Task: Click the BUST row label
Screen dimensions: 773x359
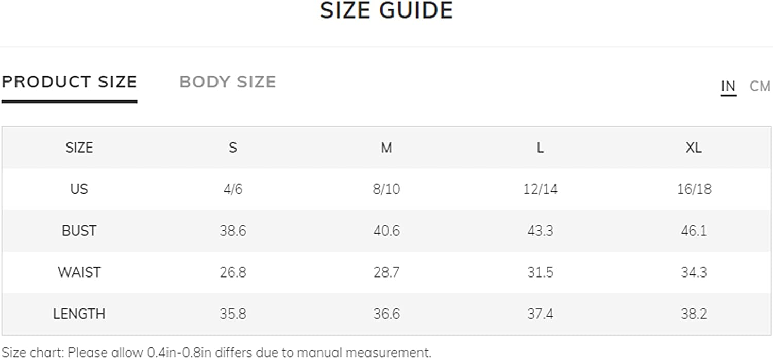Action: point(79,231)
